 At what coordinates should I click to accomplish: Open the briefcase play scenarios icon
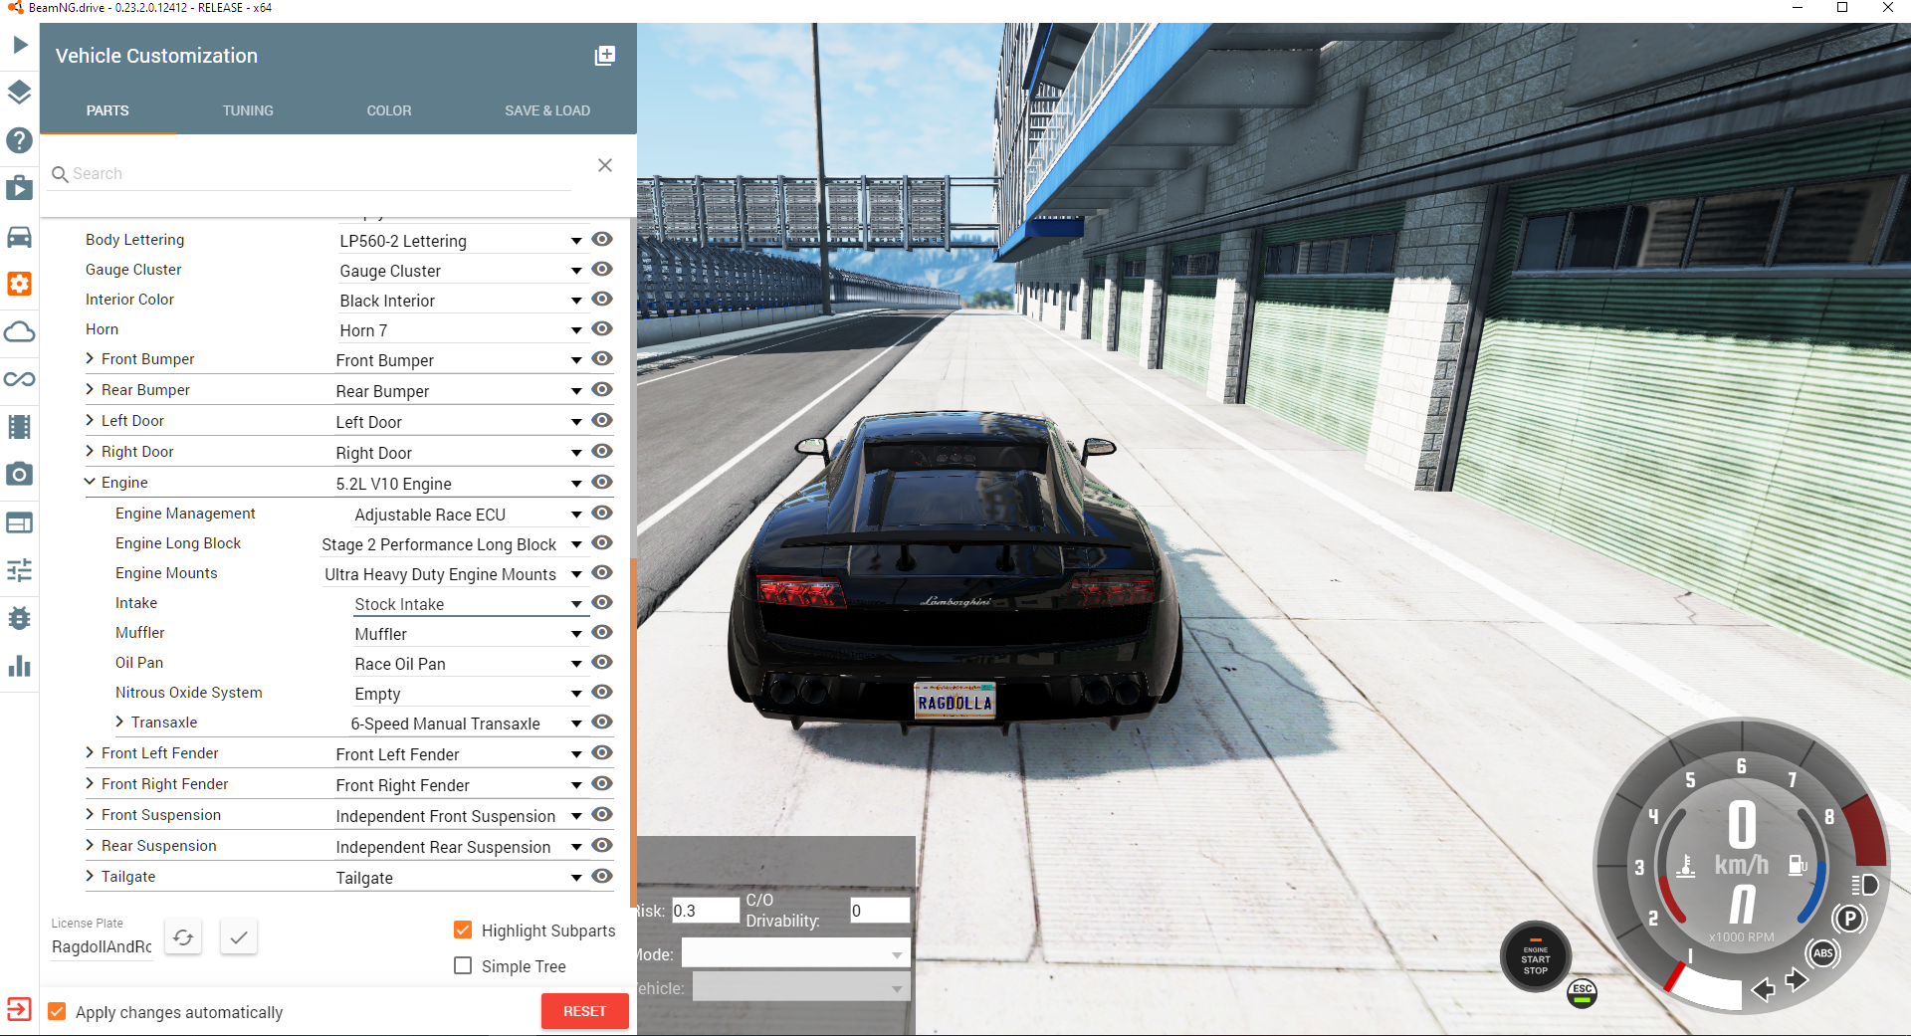coord(20,188)
